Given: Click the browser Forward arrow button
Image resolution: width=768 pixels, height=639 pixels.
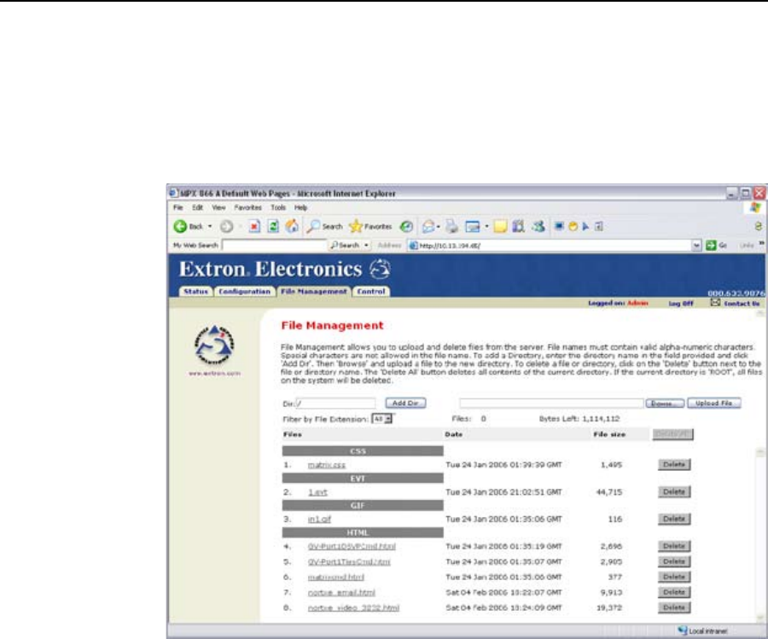Looking at the screenshot, I should (226, 226).
